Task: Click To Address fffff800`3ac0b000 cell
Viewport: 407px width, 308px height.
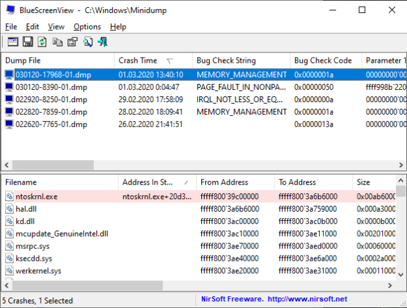Action: coord(308,221)
